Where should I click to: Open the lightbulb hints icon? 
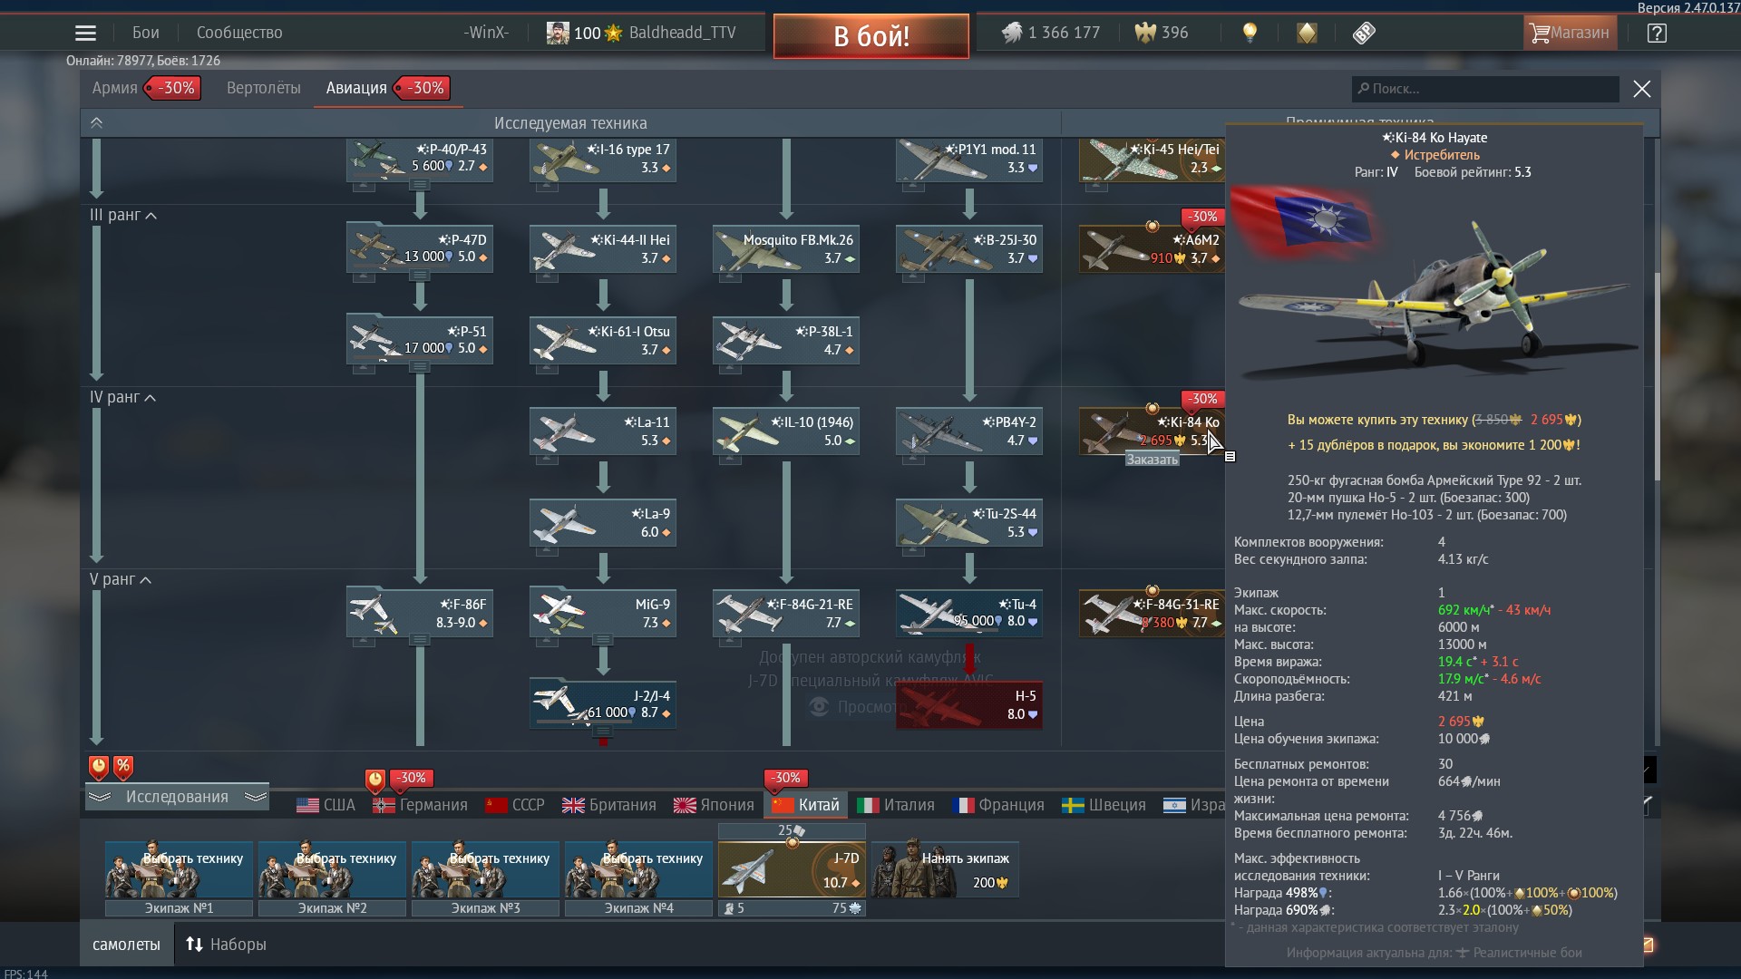(1250, 33)
